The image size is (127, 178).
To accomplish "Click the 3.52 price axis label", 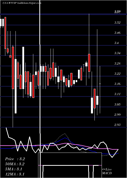I will coord(117,23).
